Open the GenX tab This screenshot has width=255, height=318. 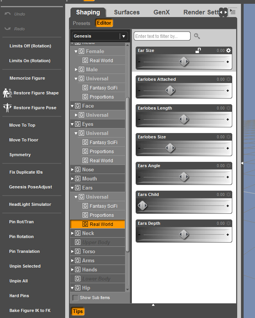(x=161, y=13)
